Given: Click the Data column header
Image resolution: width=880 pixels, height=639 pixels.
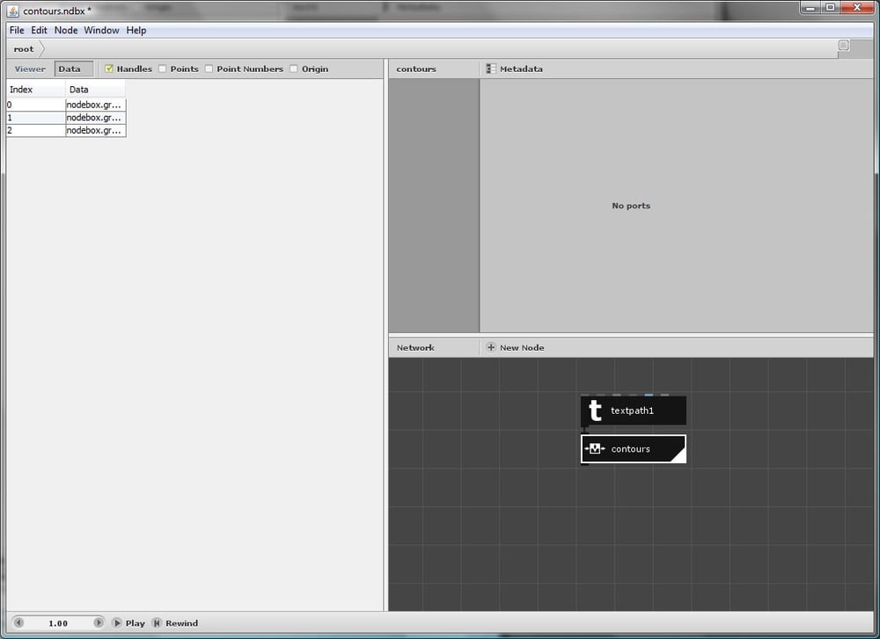Looking at the screenshot, I should pos(95,90).
